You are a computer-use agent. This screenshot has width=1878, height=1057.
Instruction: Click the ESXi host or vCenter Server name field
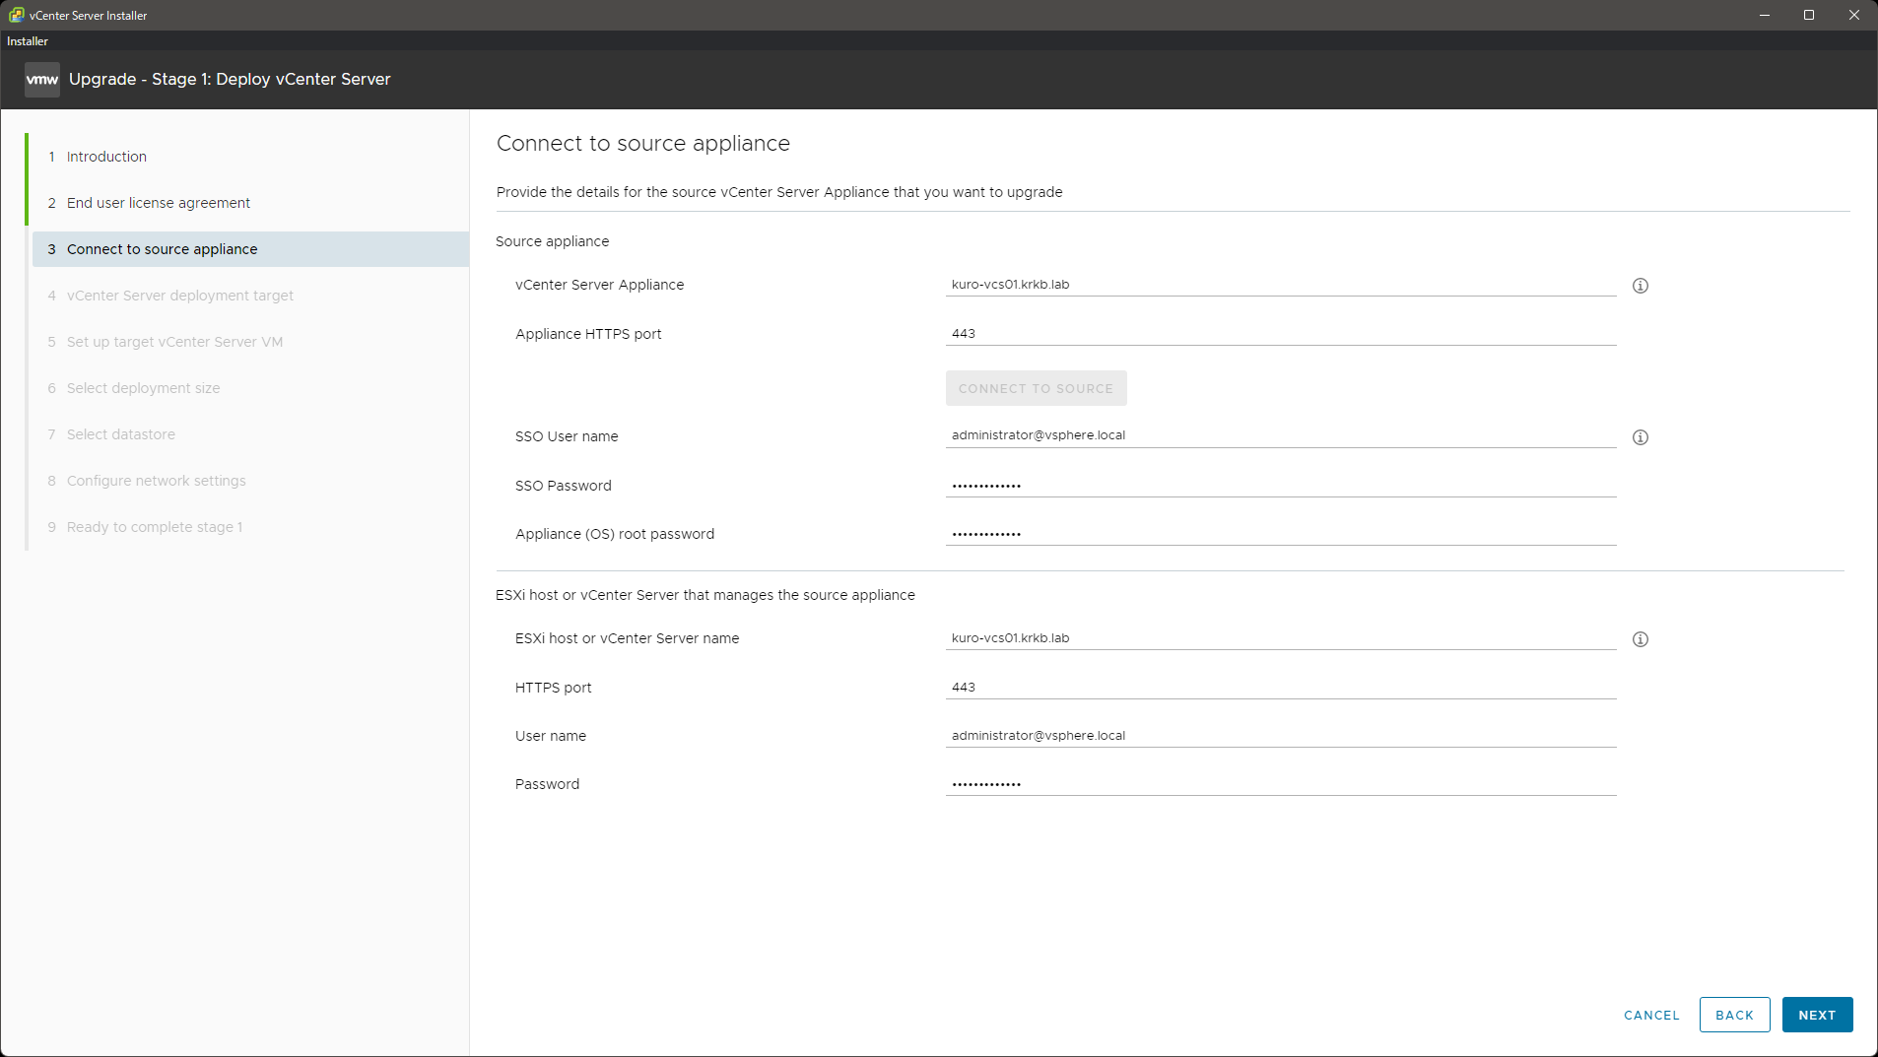(1280, 638)
